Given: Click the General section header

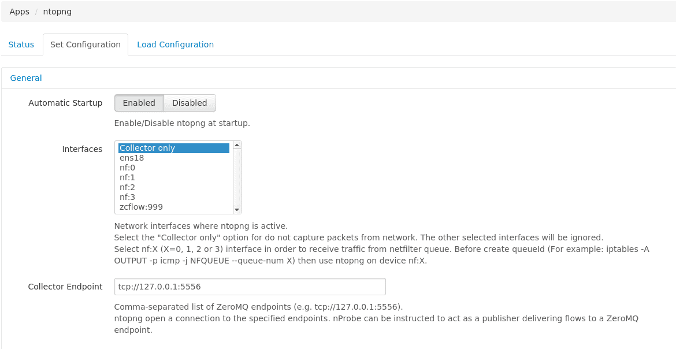Looking at the screenshot, I should pyautogui.click(x=25, y=77).
